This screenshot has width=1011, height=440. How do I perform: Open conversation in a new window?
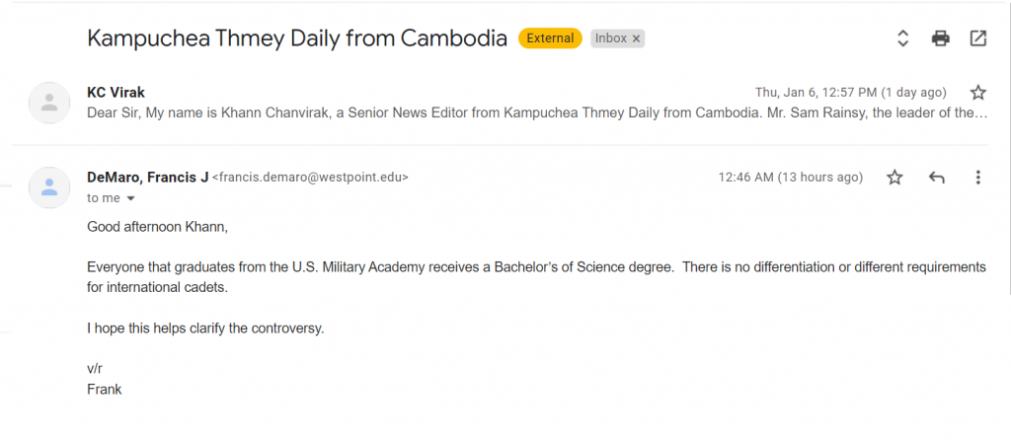(978, 38)
